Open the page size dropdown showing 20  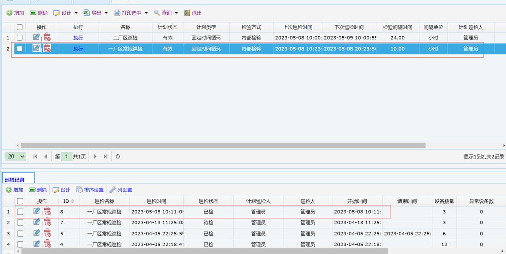tap(16, 156)
